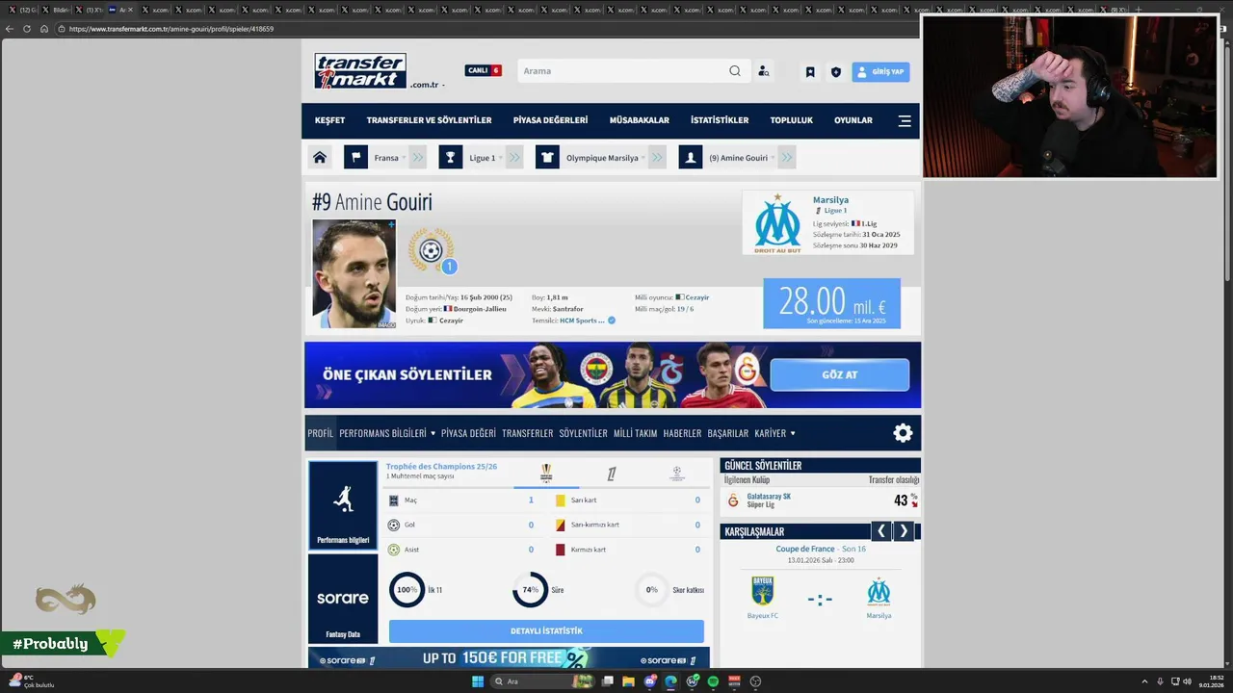The width and height of the screenshot is (1233, 693).
Task: Switch to the MİLLİ TAKIM tab
Action: click(x=635, y=433)
